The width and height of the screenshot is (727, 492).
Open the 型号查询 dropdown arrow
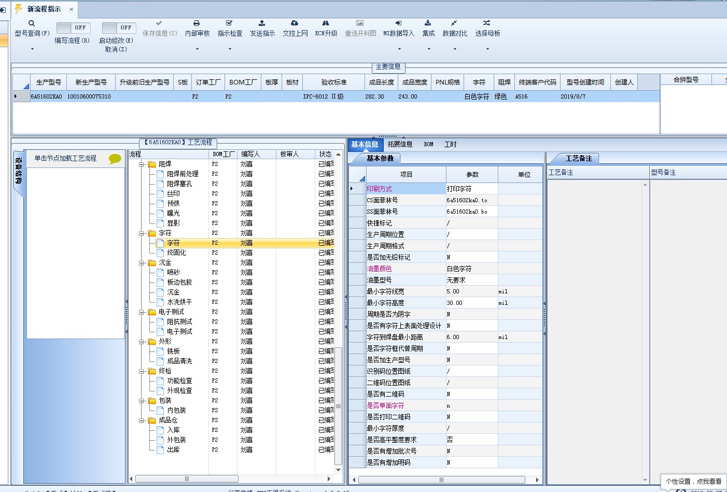point(32,49)
